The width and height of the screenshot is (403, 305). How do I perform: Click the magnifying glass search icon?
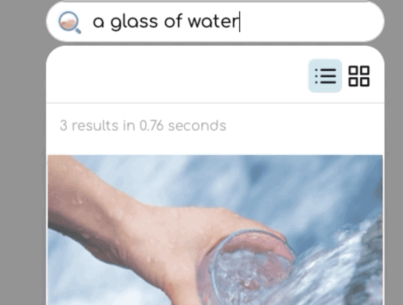click(x=69, y=23)
